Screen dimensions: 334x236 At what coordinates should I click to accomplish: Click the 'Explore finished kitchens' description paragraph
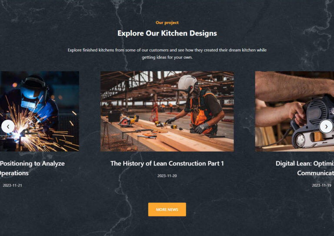(x=167, y=54)
